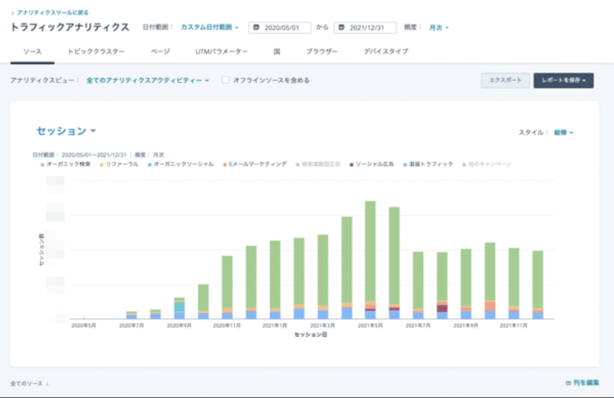Click the green segment of the 2021年9月 bar
The width and height of the screenshot is (614, 398).
point(466,278)
